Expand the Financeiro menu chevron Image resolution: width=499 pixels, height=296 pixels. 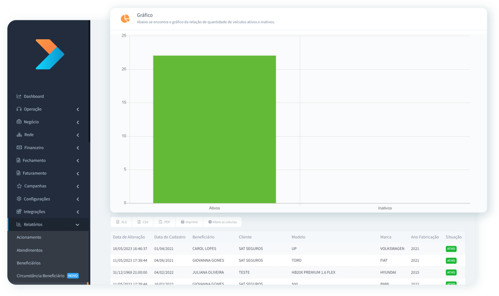pos(78,148)
